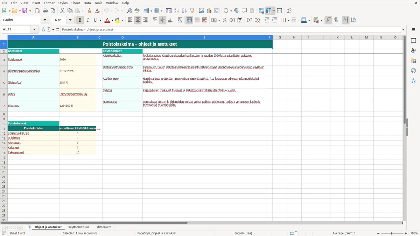420x236 pixels.
Task: Insert Chart icon
Action: tap(209, 11)
